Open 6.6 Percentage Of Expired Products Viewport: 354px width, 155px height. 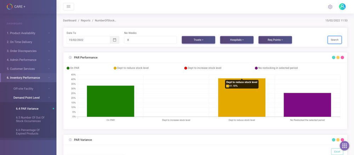[28, 132]
